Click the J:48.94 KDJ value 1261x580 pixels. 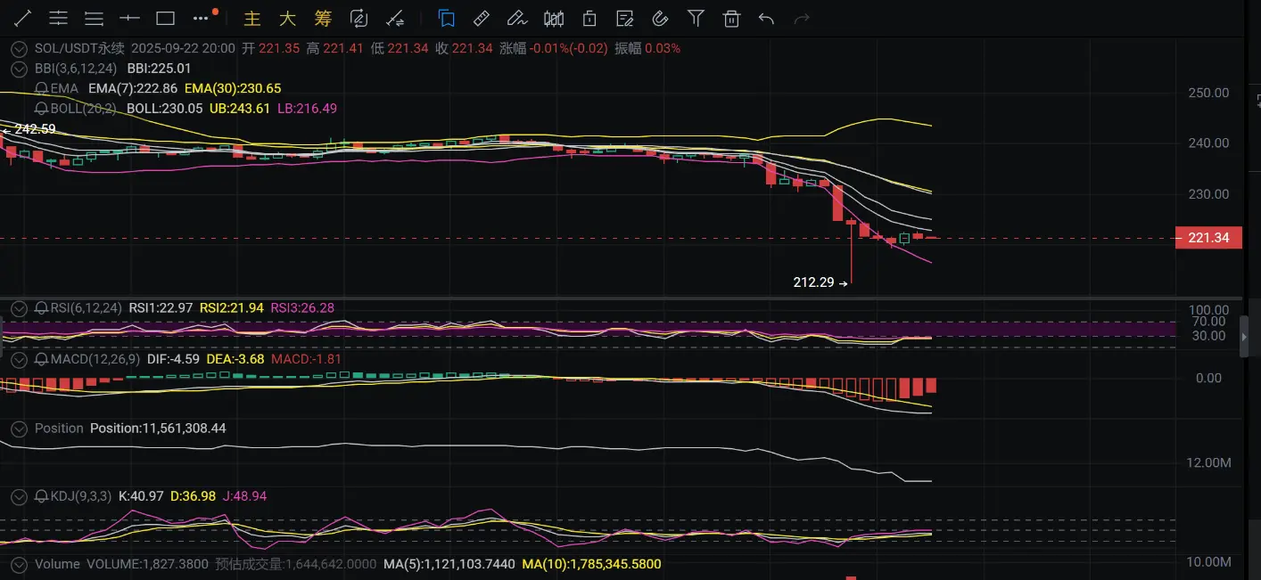244,495
